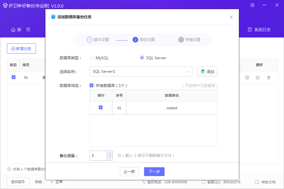This screenshot has width=284, height=189.
Task: Click 操作 column header in main table
Action: pos(259,65)
